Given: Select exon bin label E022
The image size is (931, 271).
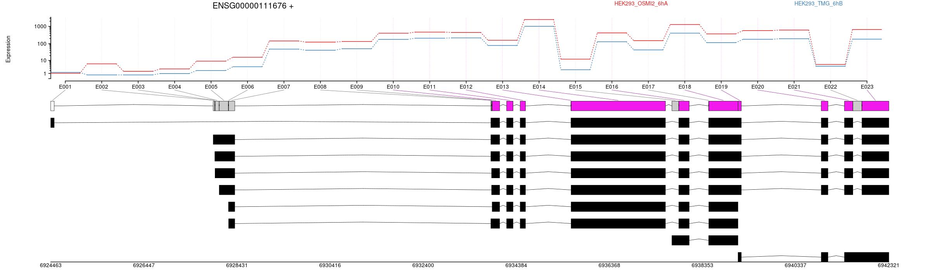Looking at the screenshot, I should pos(831,87).
